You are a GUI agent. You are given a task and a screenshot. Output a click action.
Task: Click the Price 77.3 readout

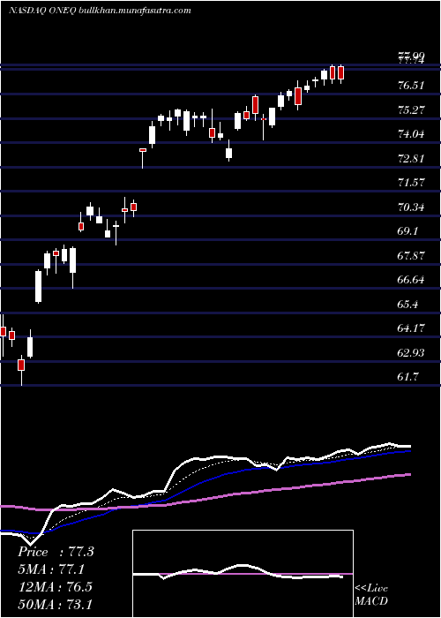coord(56,552)
